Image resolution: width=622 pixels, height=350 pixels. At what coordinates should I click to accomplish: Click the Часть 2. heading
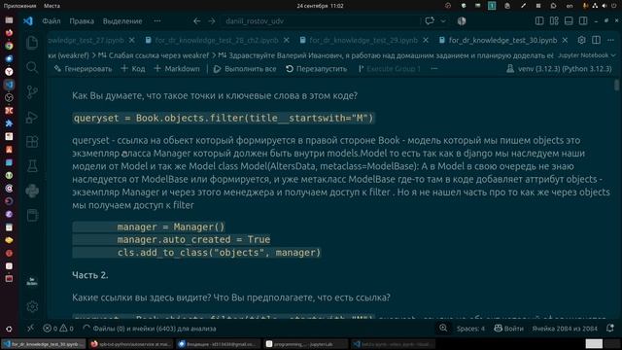[90, 275]
